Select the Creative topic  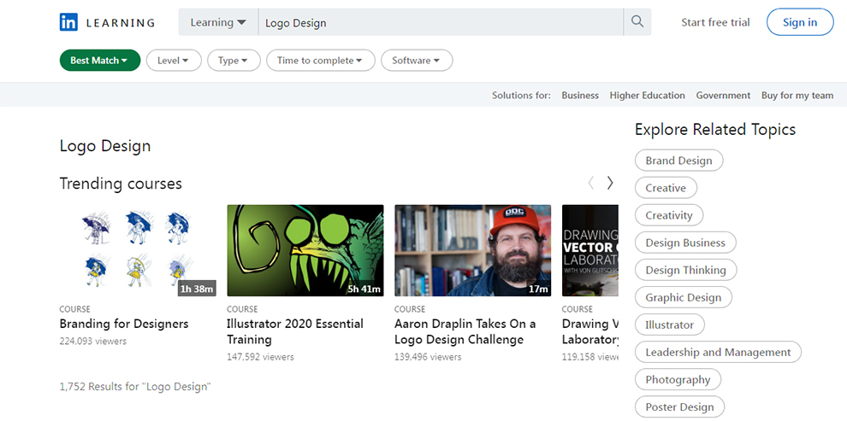pyautogui.click(x=666, y=188)
